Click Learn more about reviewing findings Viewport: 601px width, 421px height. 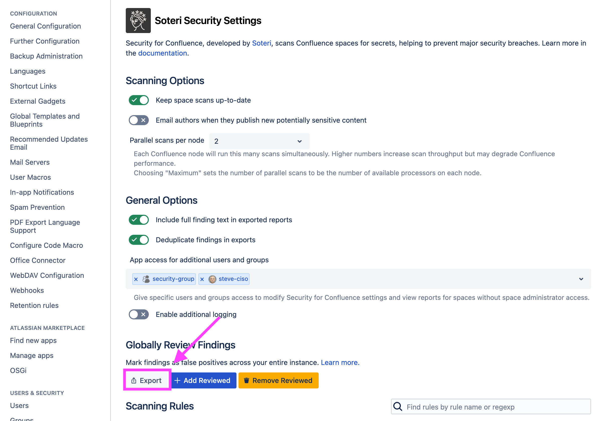point(339,362)
